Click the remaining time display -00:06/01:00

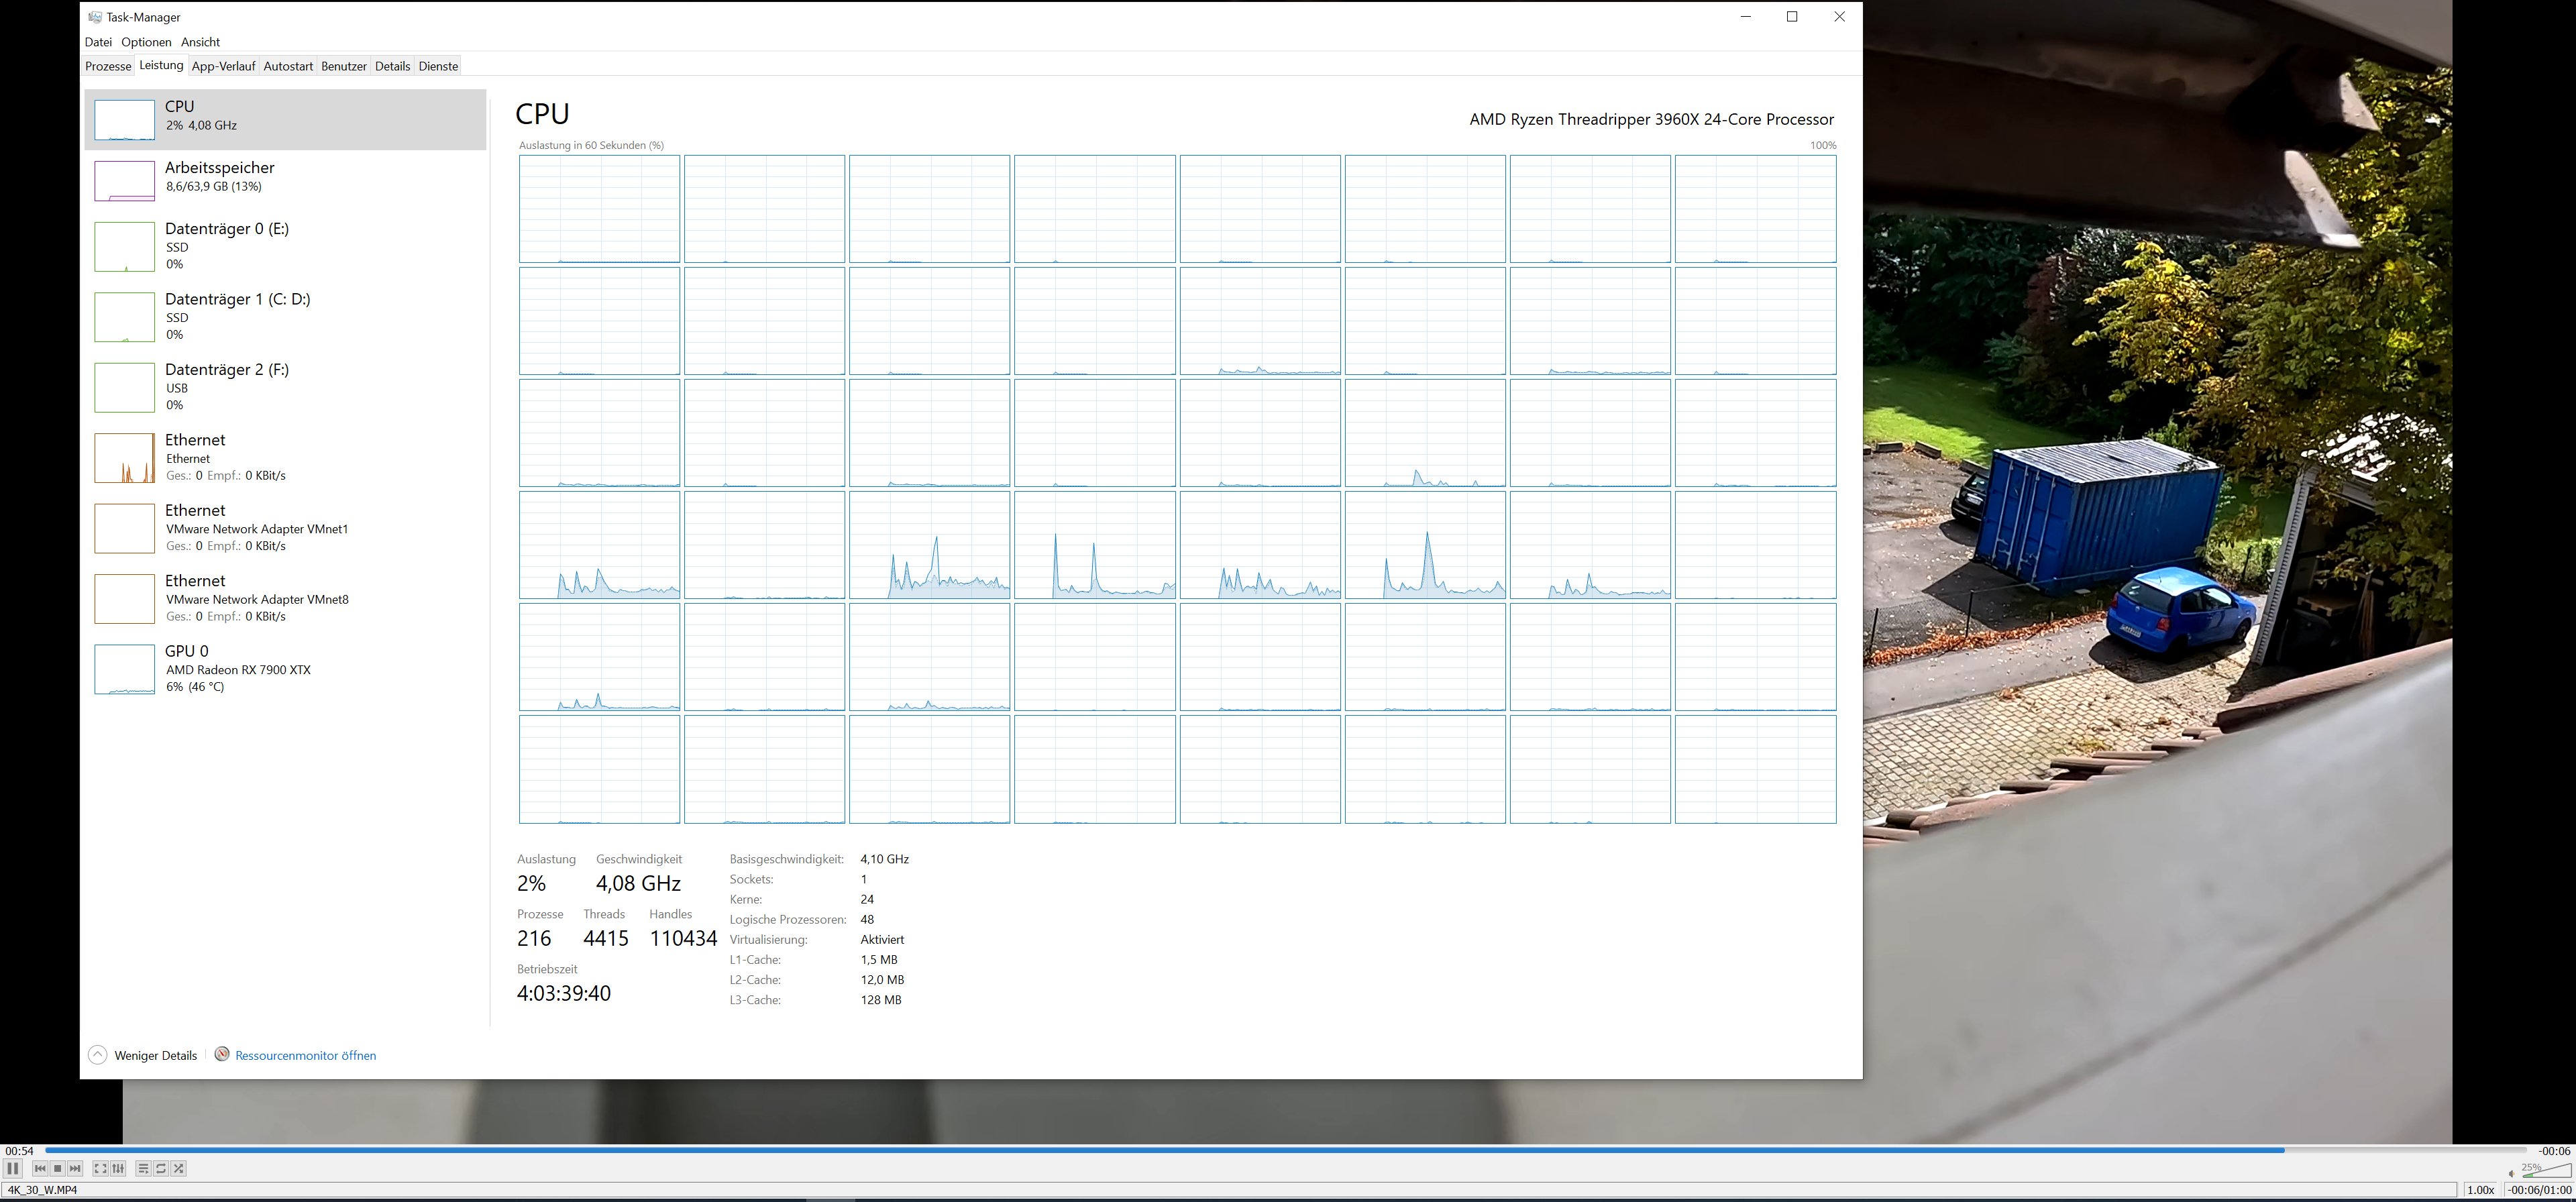pyautogui.click(x=2539, y=1190)
